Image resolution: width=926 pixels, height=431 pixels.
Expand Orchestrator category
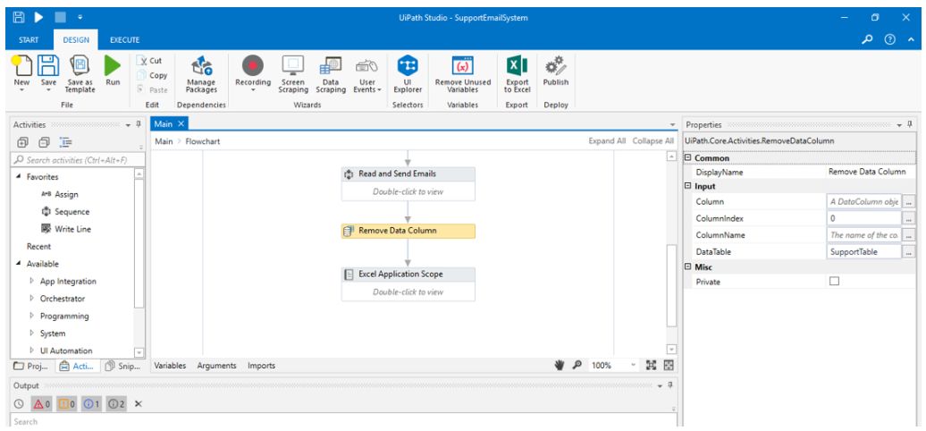tap(32, 298)
